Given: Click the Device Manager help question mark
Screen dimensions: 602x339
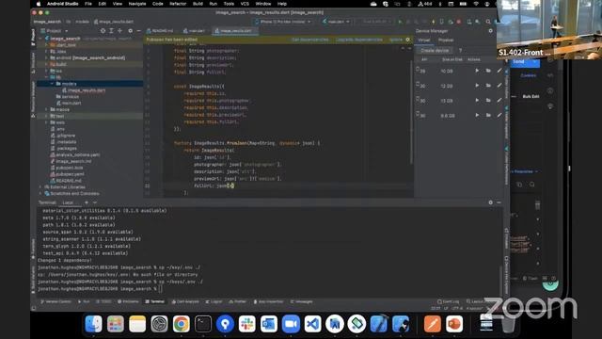Looking at the screenshot, I should pyautogui.click(x=460, y=50).
